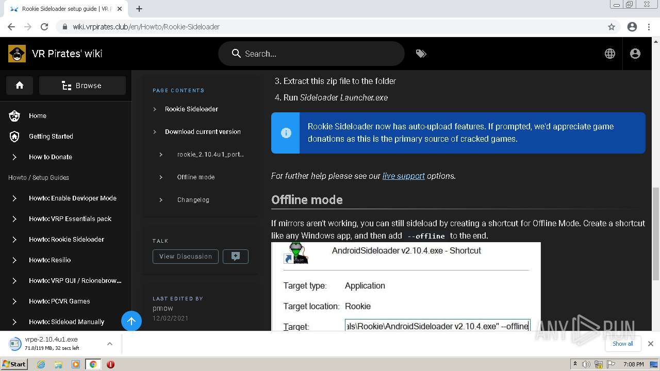The width and height of the screenshot is (660, 371).
Task: Open Howto: PCVR Games item
Action: (x=59, y=301)
